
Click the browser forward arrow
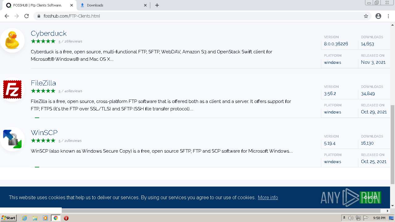click(17, 16)
